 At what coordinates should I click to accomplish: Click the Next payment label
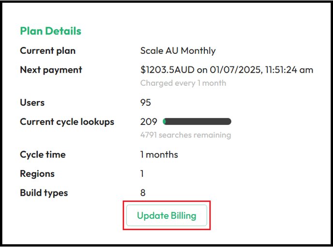coord(51,70)
